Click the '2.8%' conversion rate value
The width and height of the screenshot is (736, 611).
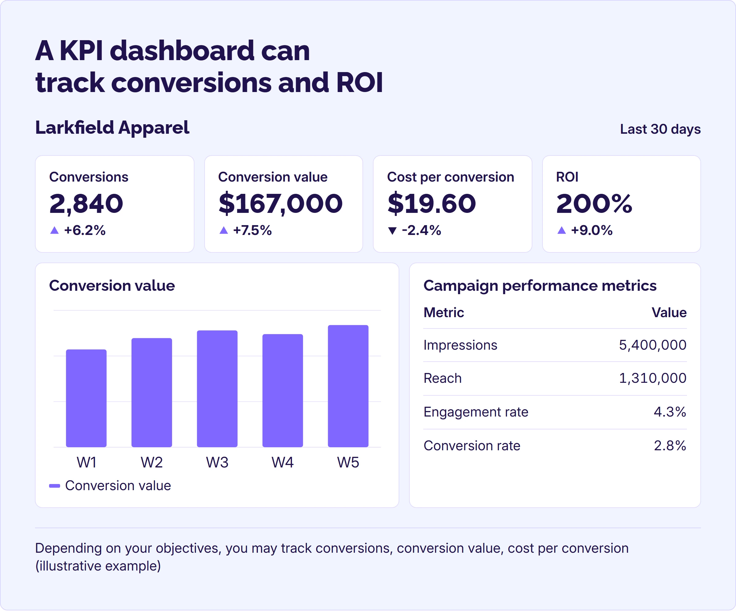point(670,446)
